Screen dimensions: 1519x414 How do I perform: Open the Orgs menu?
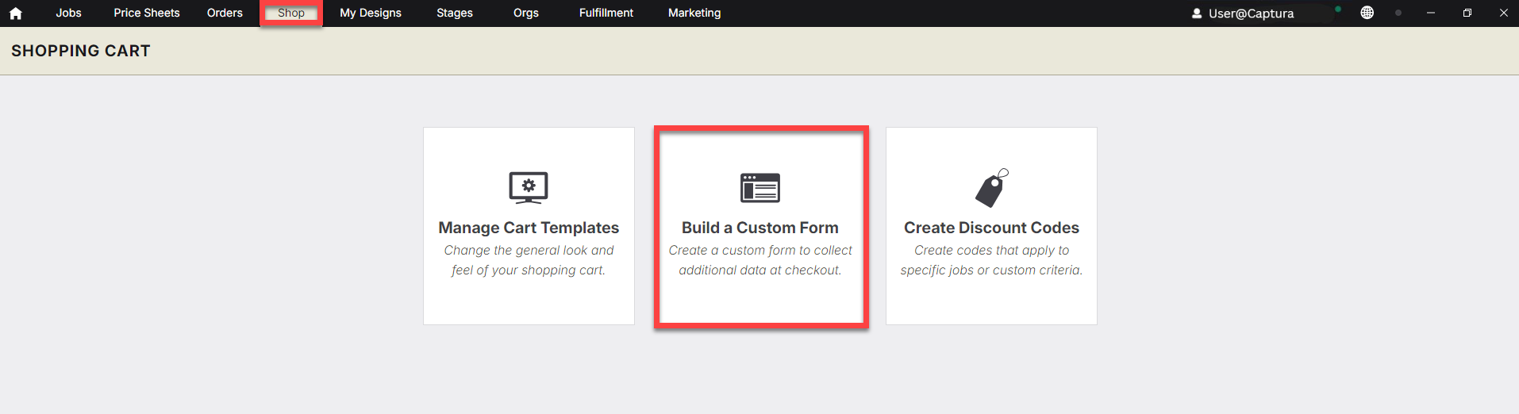click(x=526, y=13)
